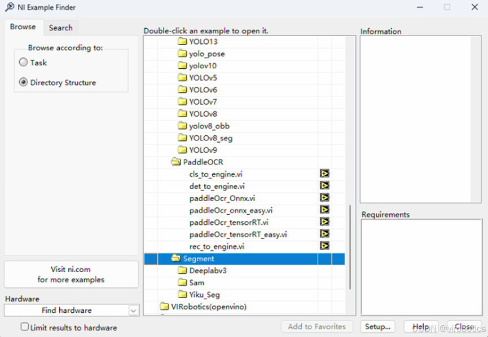488x337 pixels.
Task: Click the yolov10 folder icon
Action: (x=182, y=65)
